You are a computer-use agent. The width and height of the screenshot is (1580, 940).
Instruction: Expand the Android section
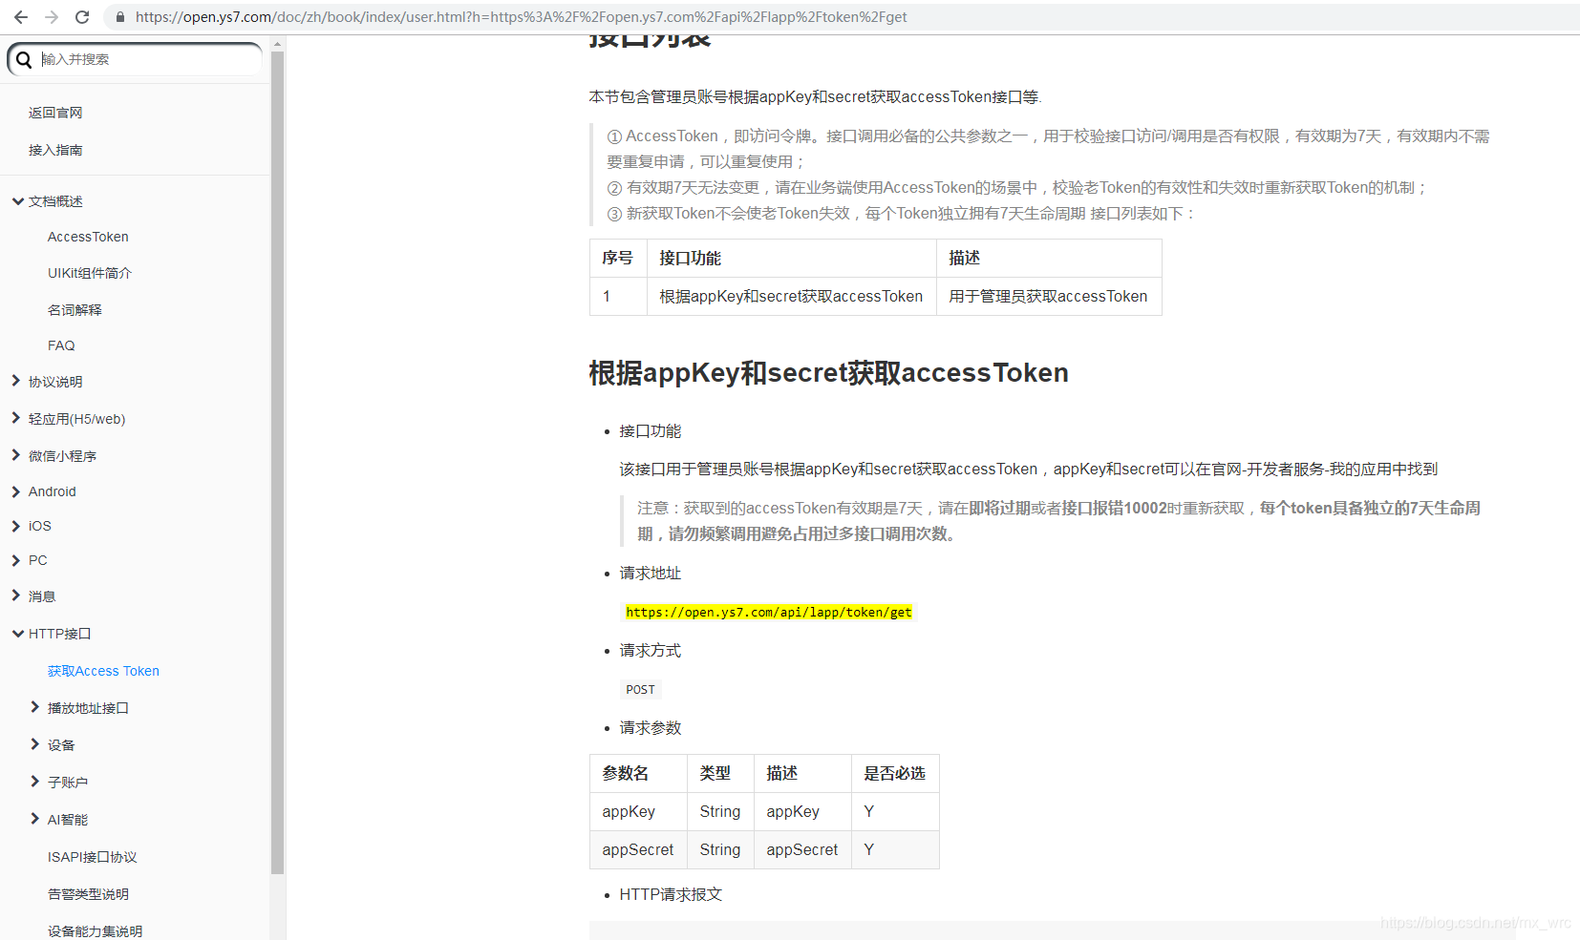[53, 491]
